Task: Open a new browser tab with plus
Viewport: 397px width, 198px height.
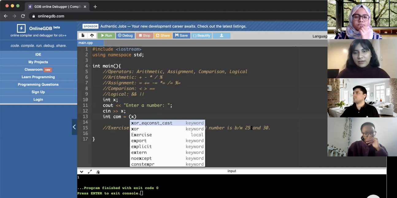Action: point(95,6)
